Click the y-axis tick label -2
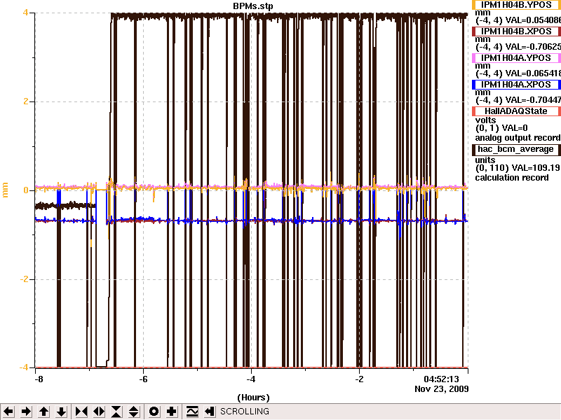Screen dimensions: 561x420 click(24, 279)
